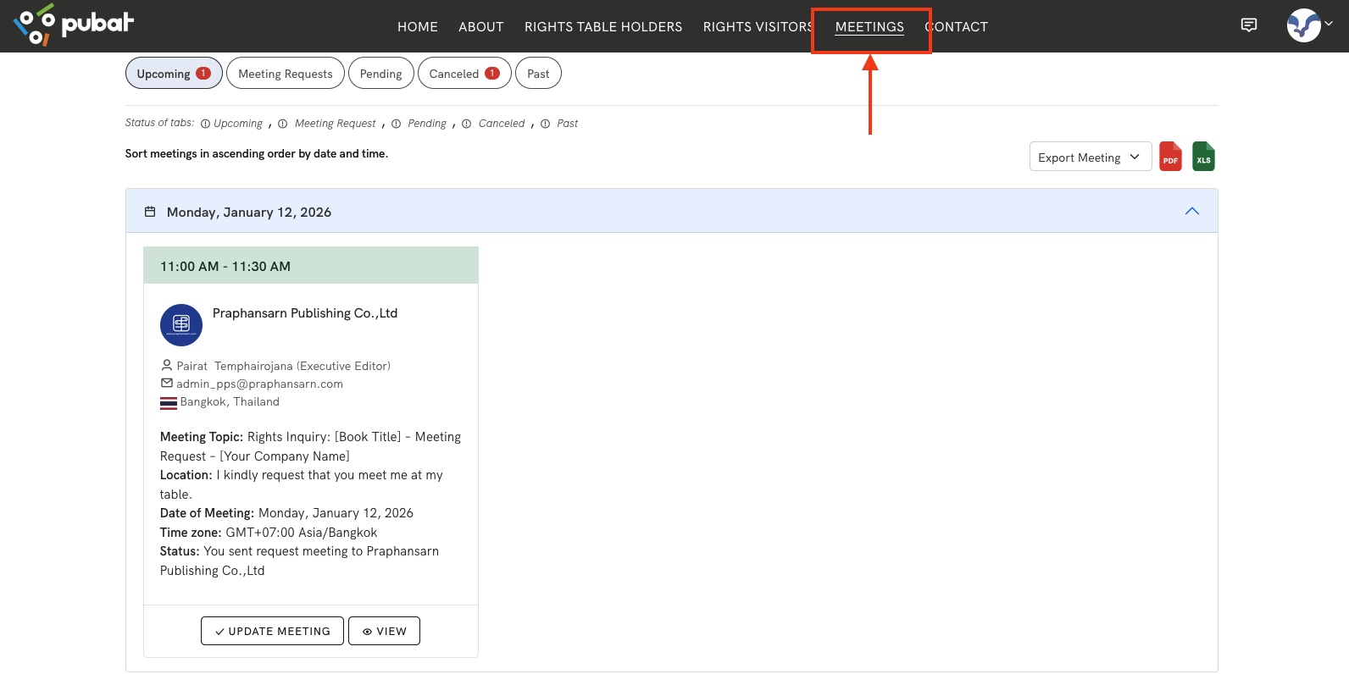Click the Upcoming status info icon
Viewport: 1349px width, 674px height.
click(205, 124)
